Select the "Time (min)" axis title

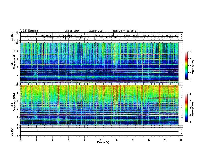coord(103,142)
